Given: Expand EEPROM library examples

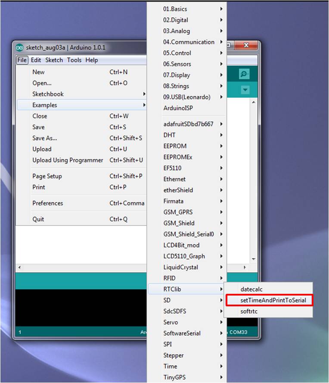Looking at the screenshot, I should pyautogui.click(x=187, y=146).
